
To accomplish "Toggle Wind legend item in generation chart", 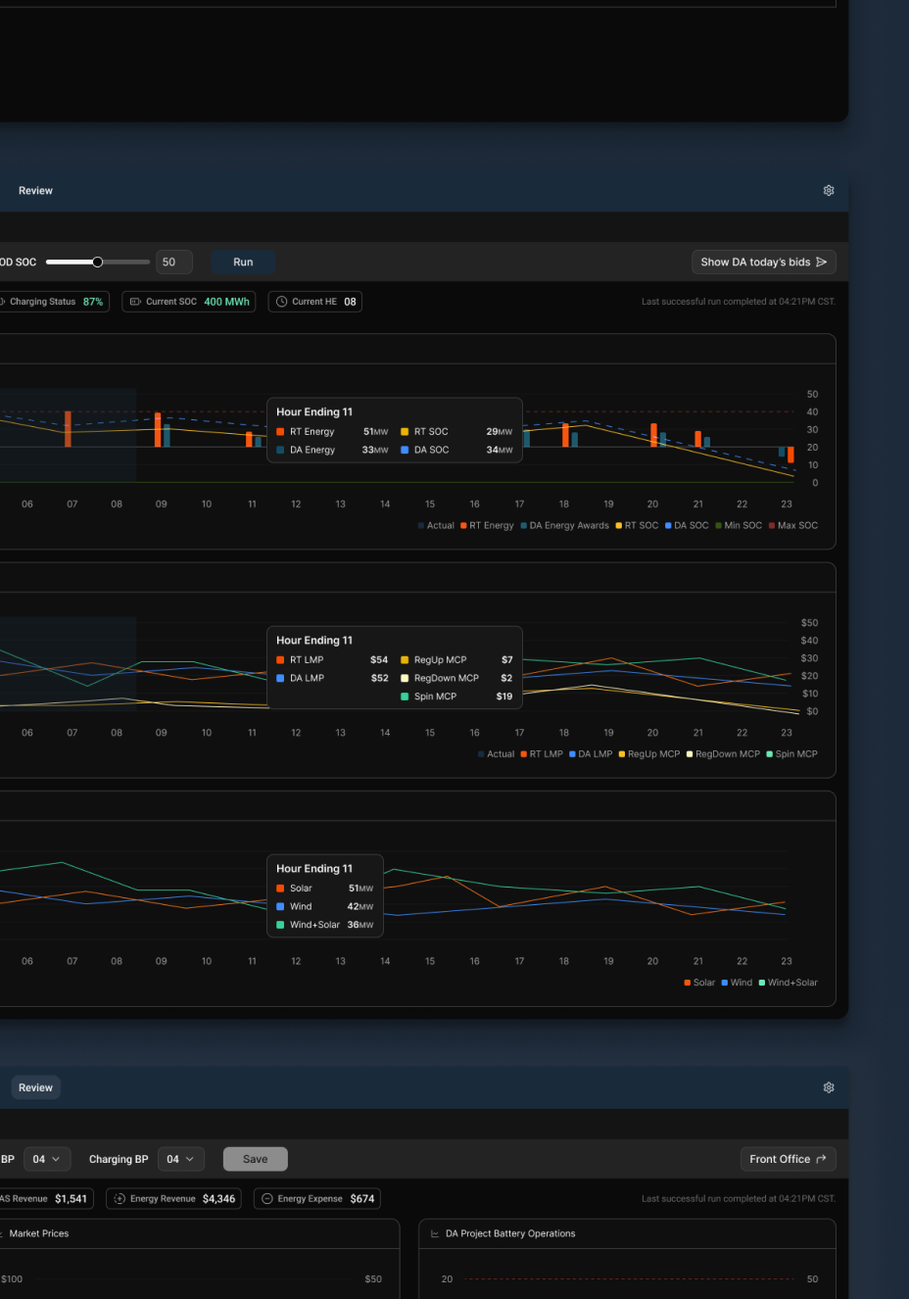I will tap(737, 983).
